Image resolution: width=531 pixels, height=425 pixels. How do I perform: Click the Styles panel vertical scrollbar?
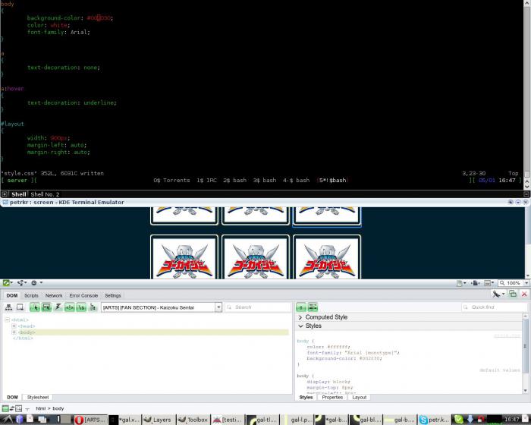525,353
